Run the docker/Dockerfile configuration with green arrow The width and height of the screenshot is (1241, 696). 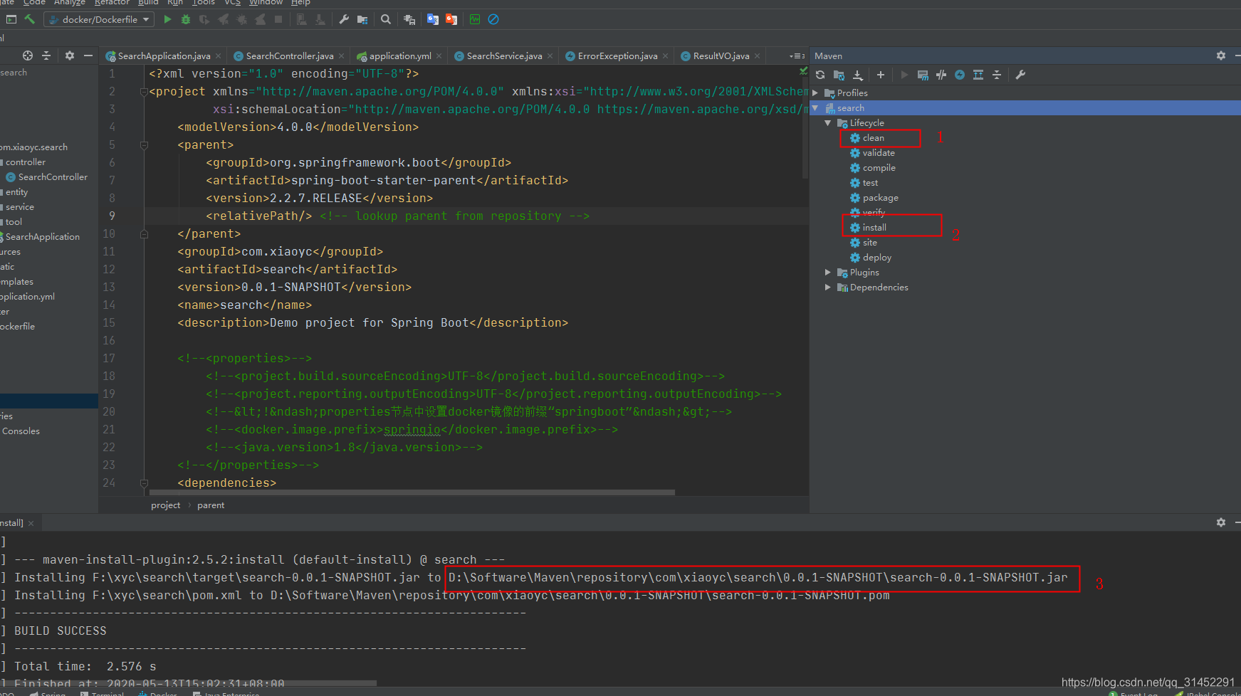[167, 19]
